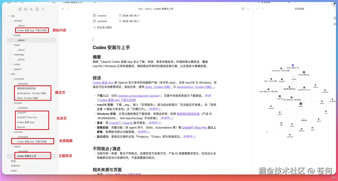Collapse the sources folder
Screen dimensions: 338x181
12,132
